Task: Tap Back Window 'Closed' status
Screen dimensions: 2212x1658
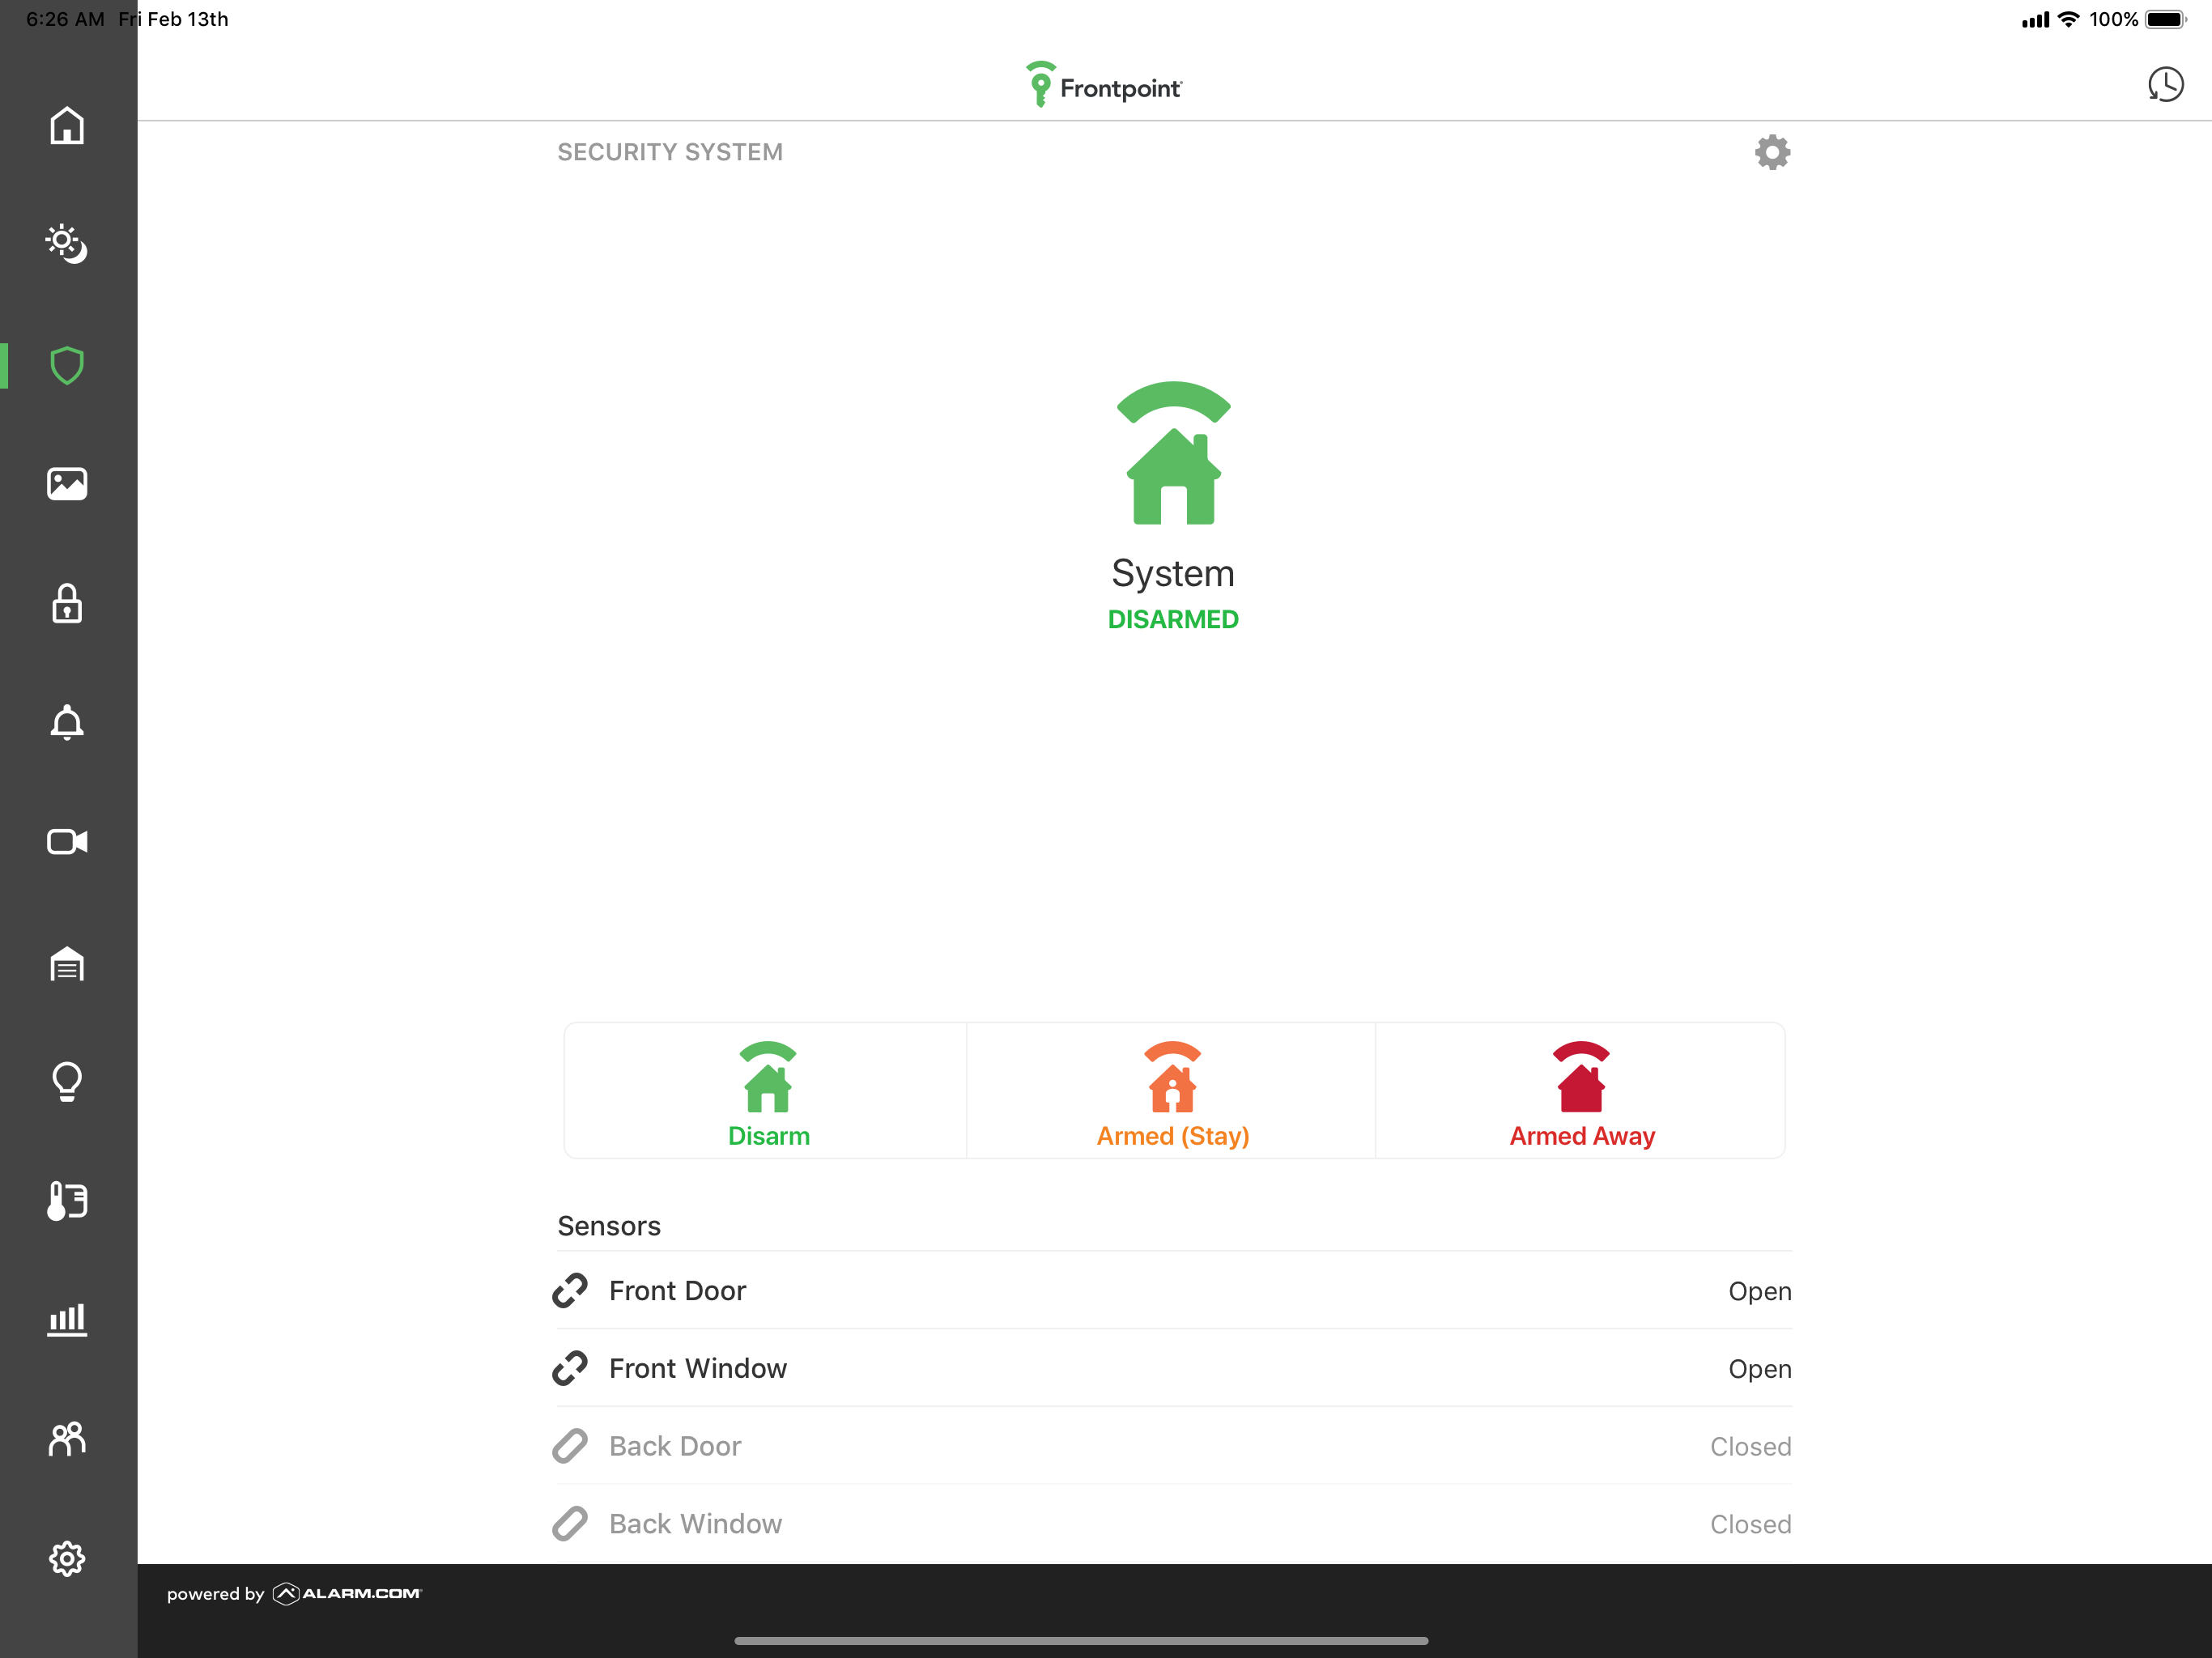Action: (x=1751, y=1524)
